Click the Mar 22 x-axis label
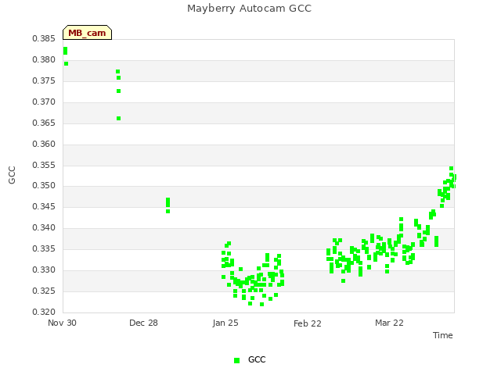 pyautogui.click(x=389, y=323)
